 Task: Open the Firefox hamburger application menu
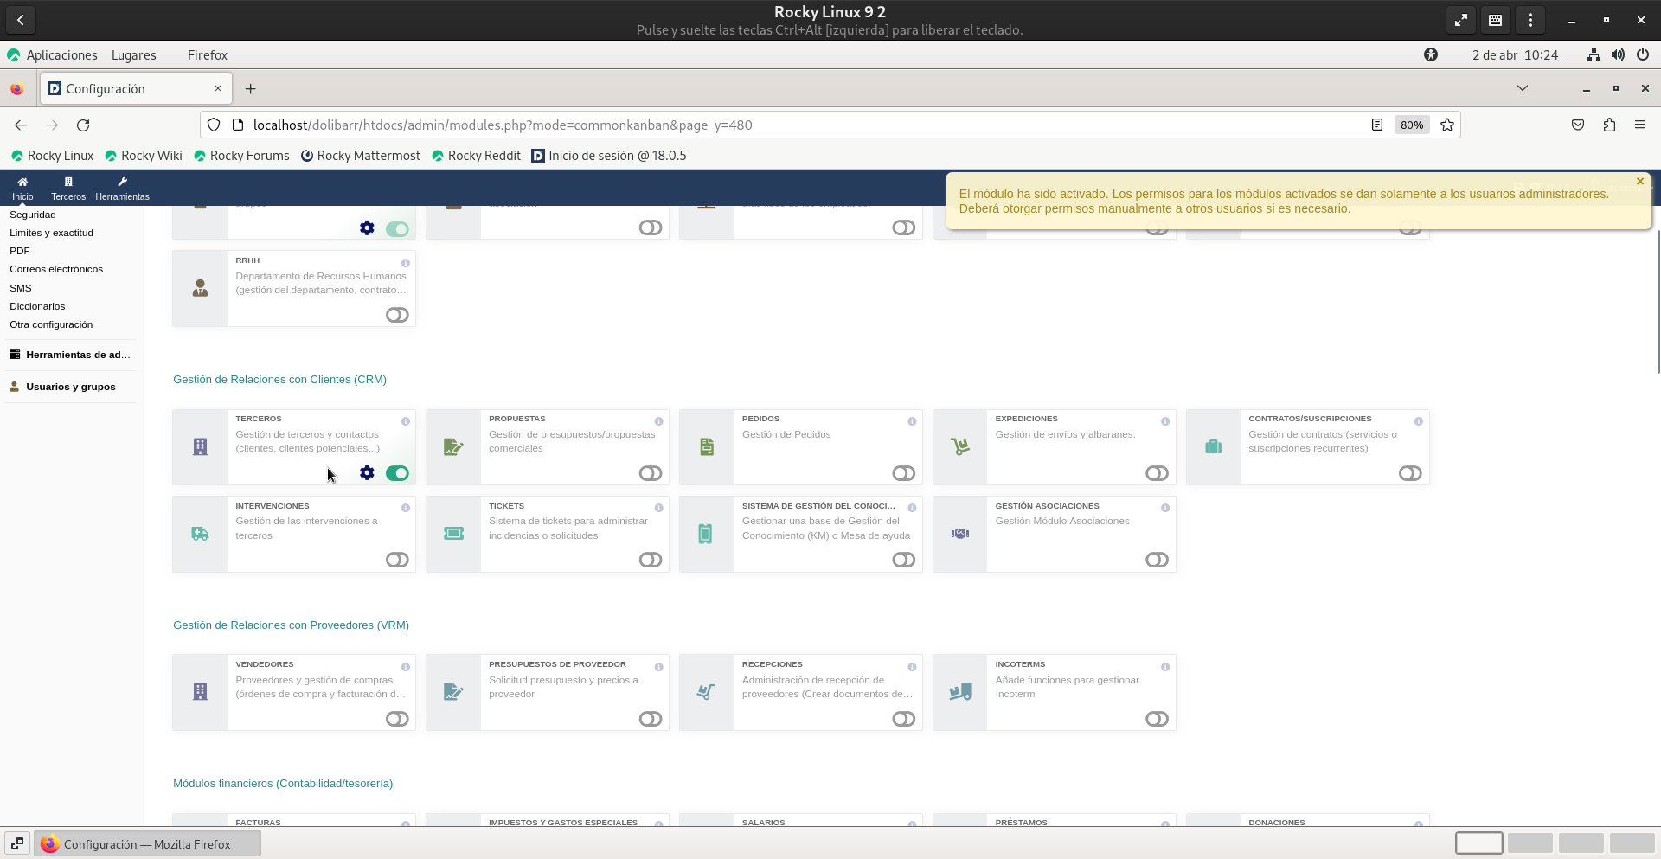[1639, 125]
